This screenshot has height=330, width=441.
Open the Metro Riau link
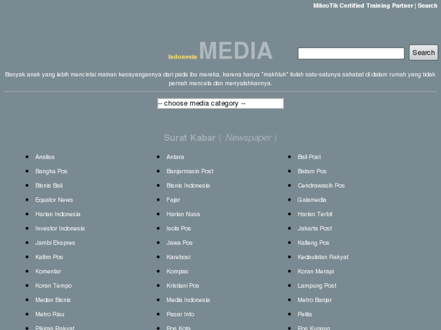[50, 314]
